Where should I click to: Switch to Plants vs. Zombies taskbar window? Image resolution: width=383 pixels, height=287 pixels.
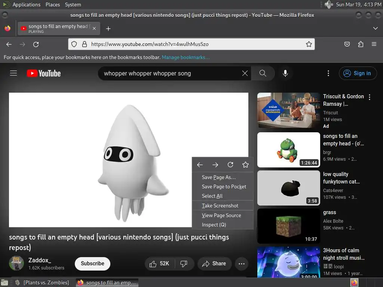coord(43,283)
